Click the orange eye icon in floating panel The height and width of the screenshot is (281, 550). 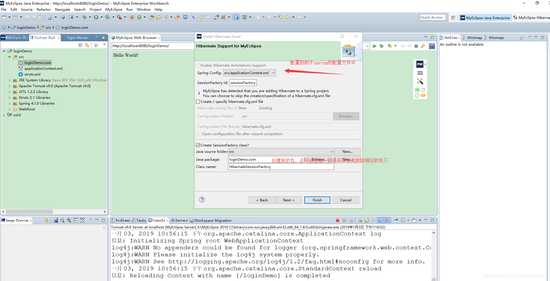click(423, 95)
